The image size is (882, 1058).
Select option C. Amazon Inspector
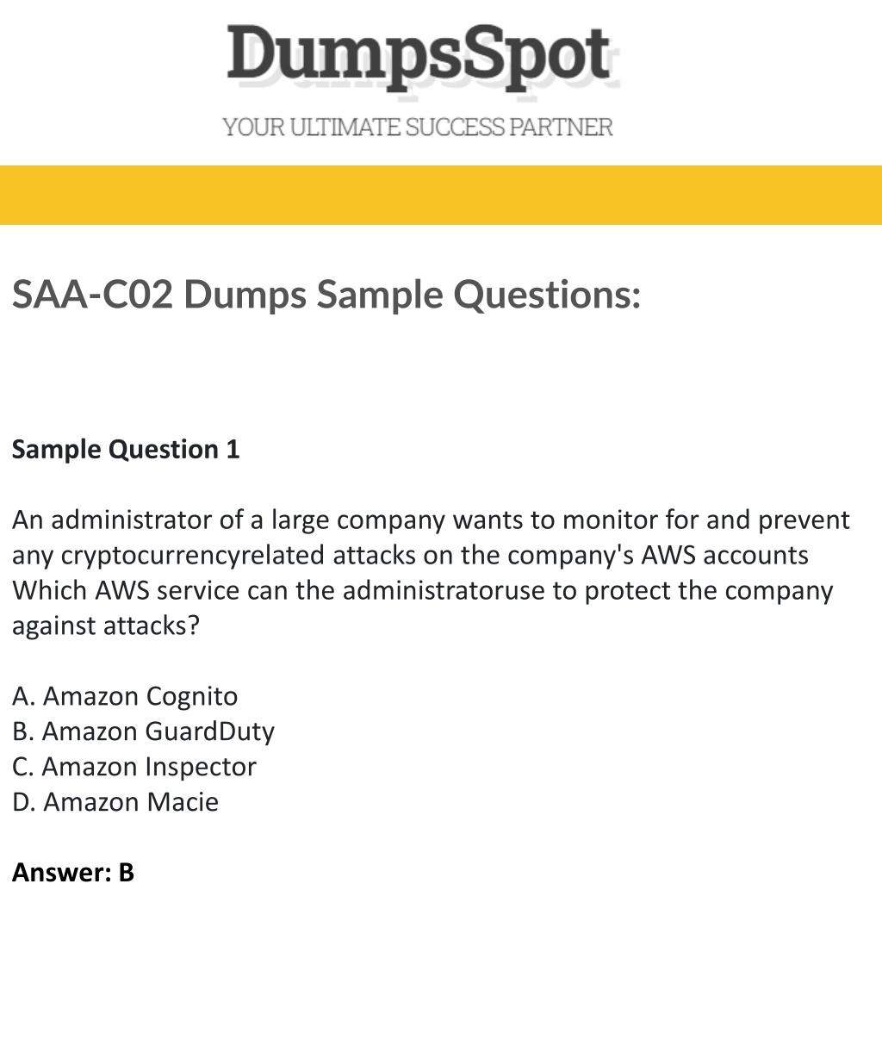(x=134, y=767)
